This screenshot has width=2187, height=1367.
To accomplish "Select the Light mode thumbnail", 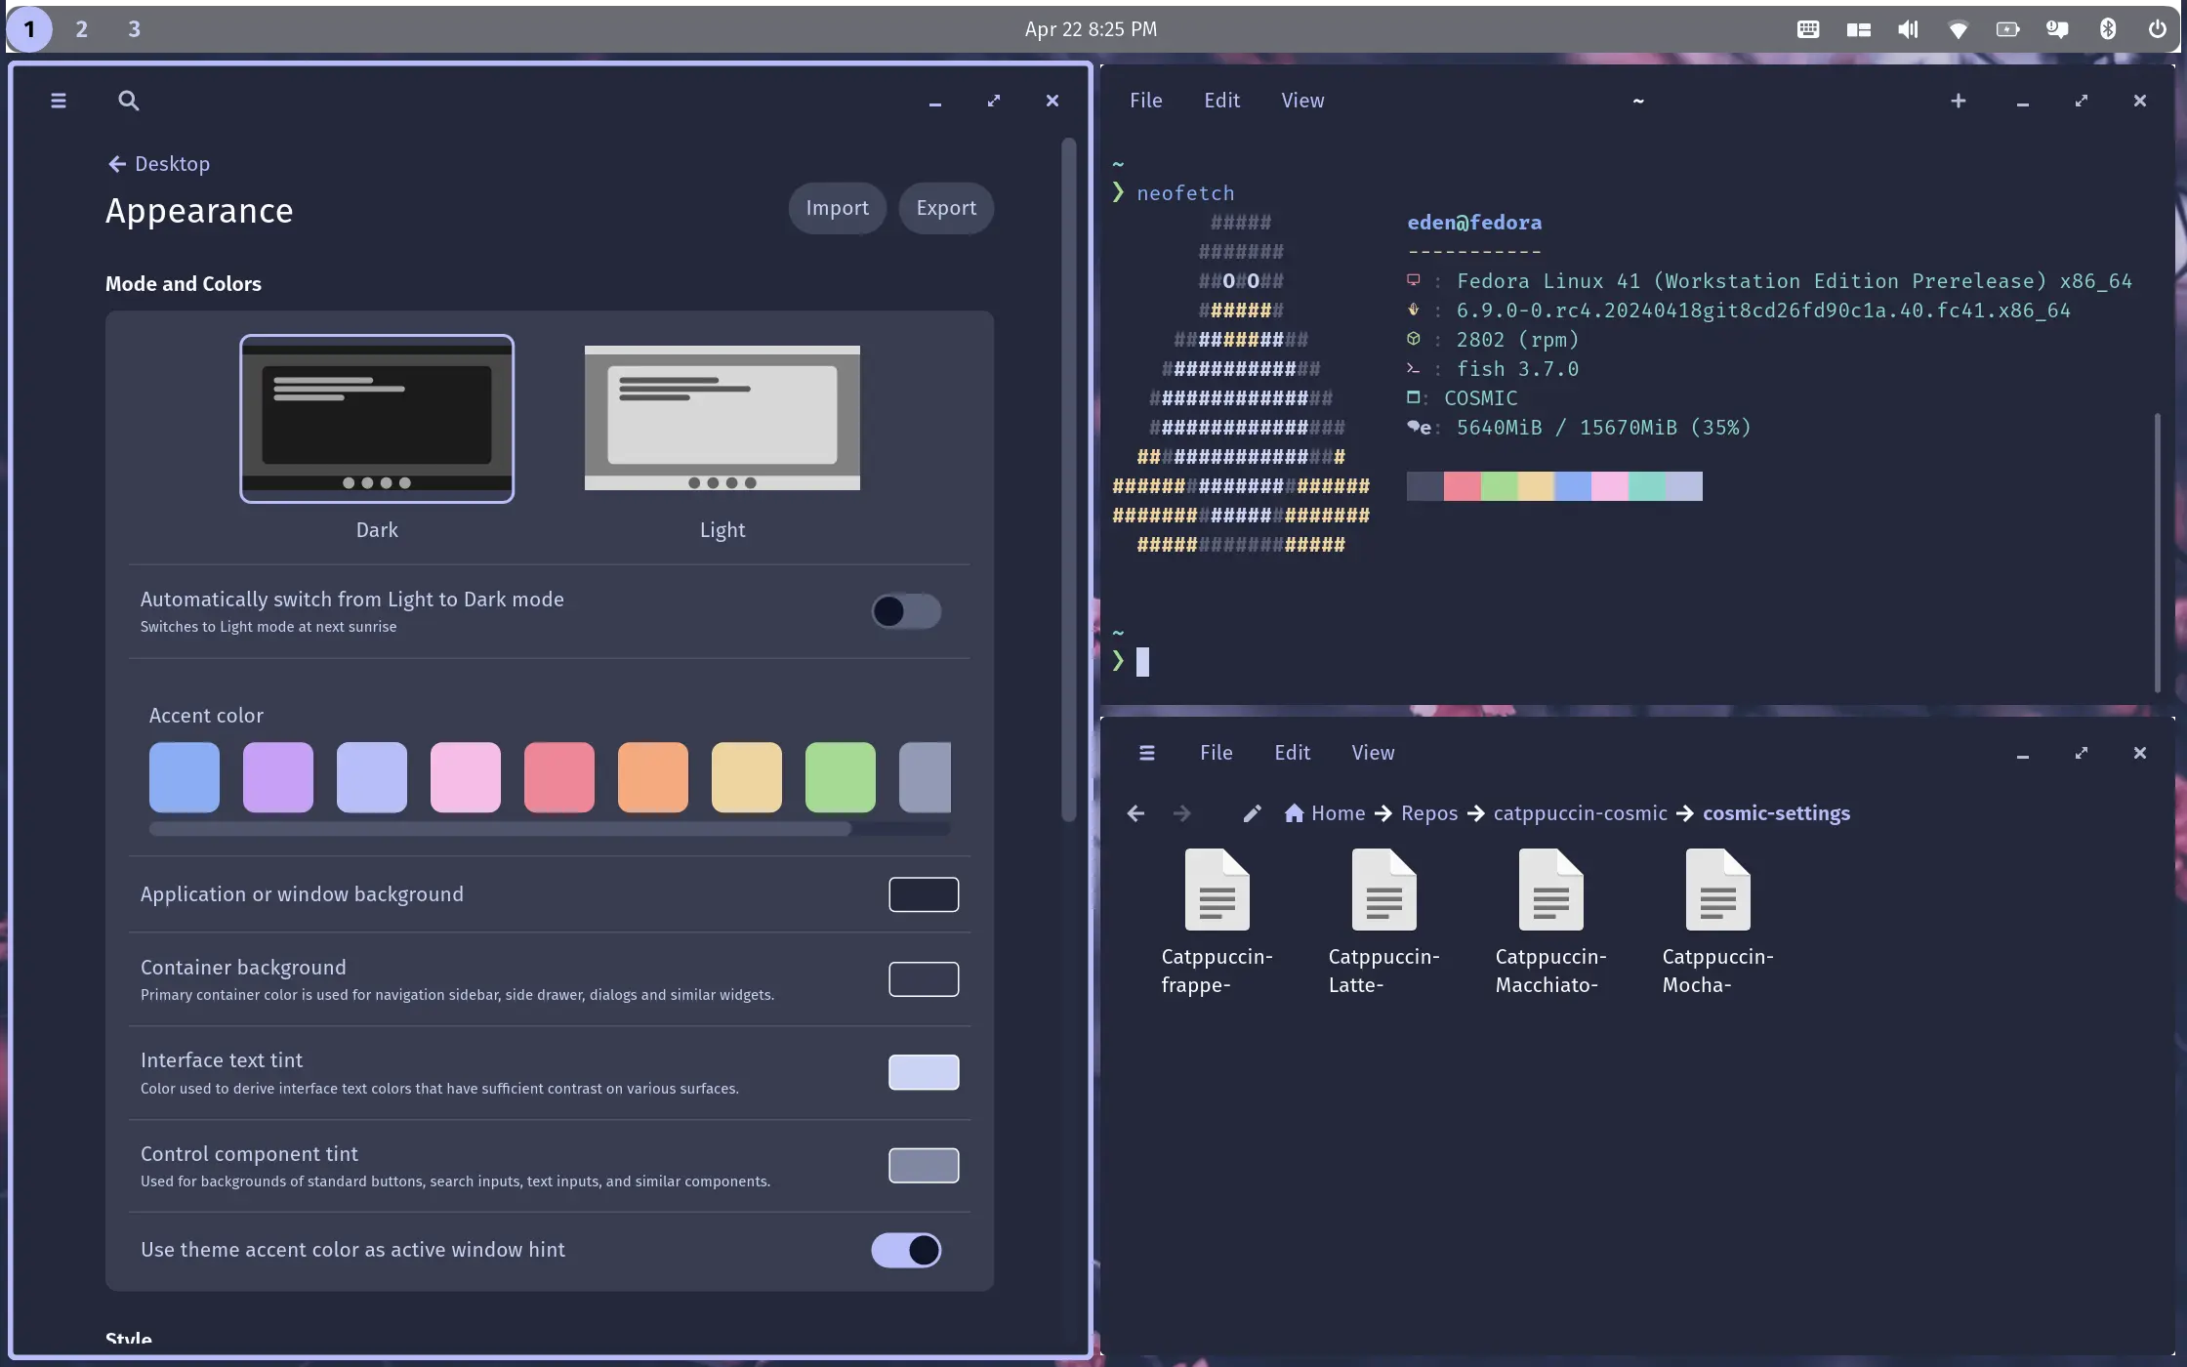I will click(x=722, y=418).
